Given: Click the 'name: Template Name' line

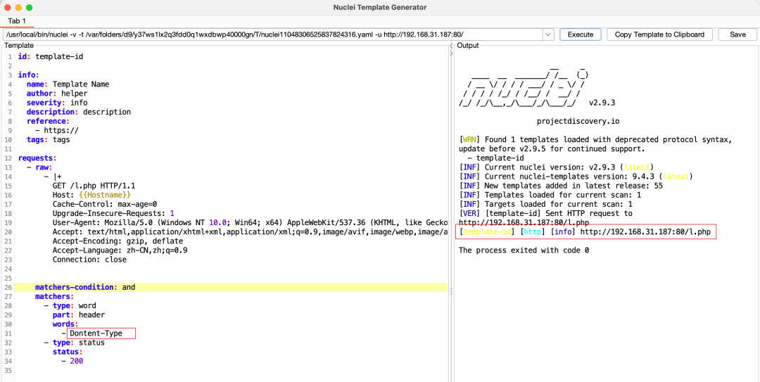Looking at the screenshot, I should coord(68,84).
